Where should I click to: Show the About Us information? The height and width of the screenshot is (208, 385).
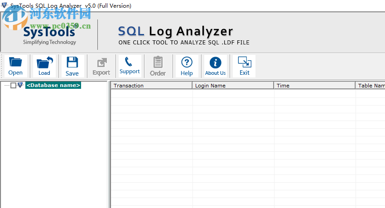pyautogui.click(x=215, y=66)
